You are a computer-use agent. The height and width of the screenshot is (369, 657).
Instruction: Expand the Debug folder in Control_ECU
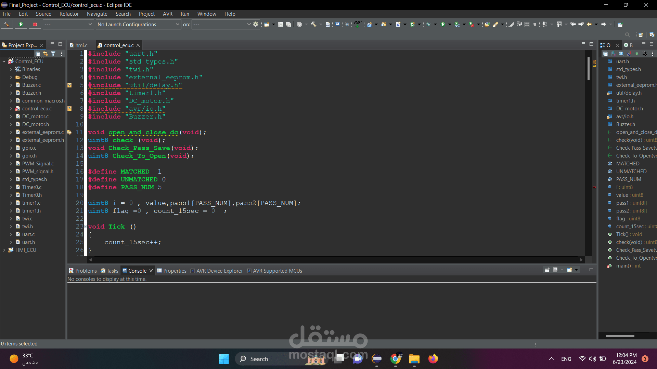[11, 77]
